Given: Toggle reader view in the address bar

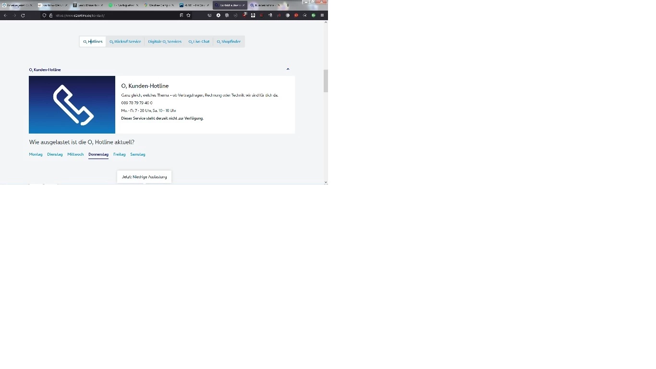Looking at the screenshot, I should pos(181,15).
